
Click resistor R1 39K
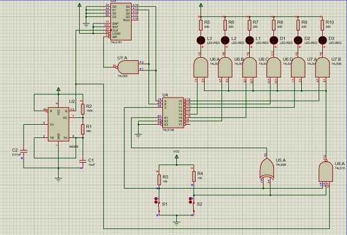[x=83, y=130]
